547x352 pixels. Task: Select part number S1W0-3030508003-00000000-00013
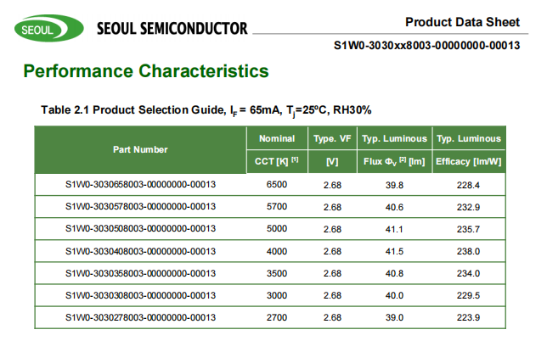140,229
